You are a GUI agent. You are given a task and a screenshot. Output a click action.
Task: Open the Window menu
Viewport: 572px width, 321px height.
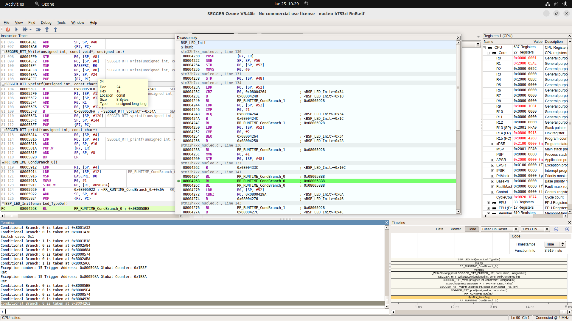(77, 23)
